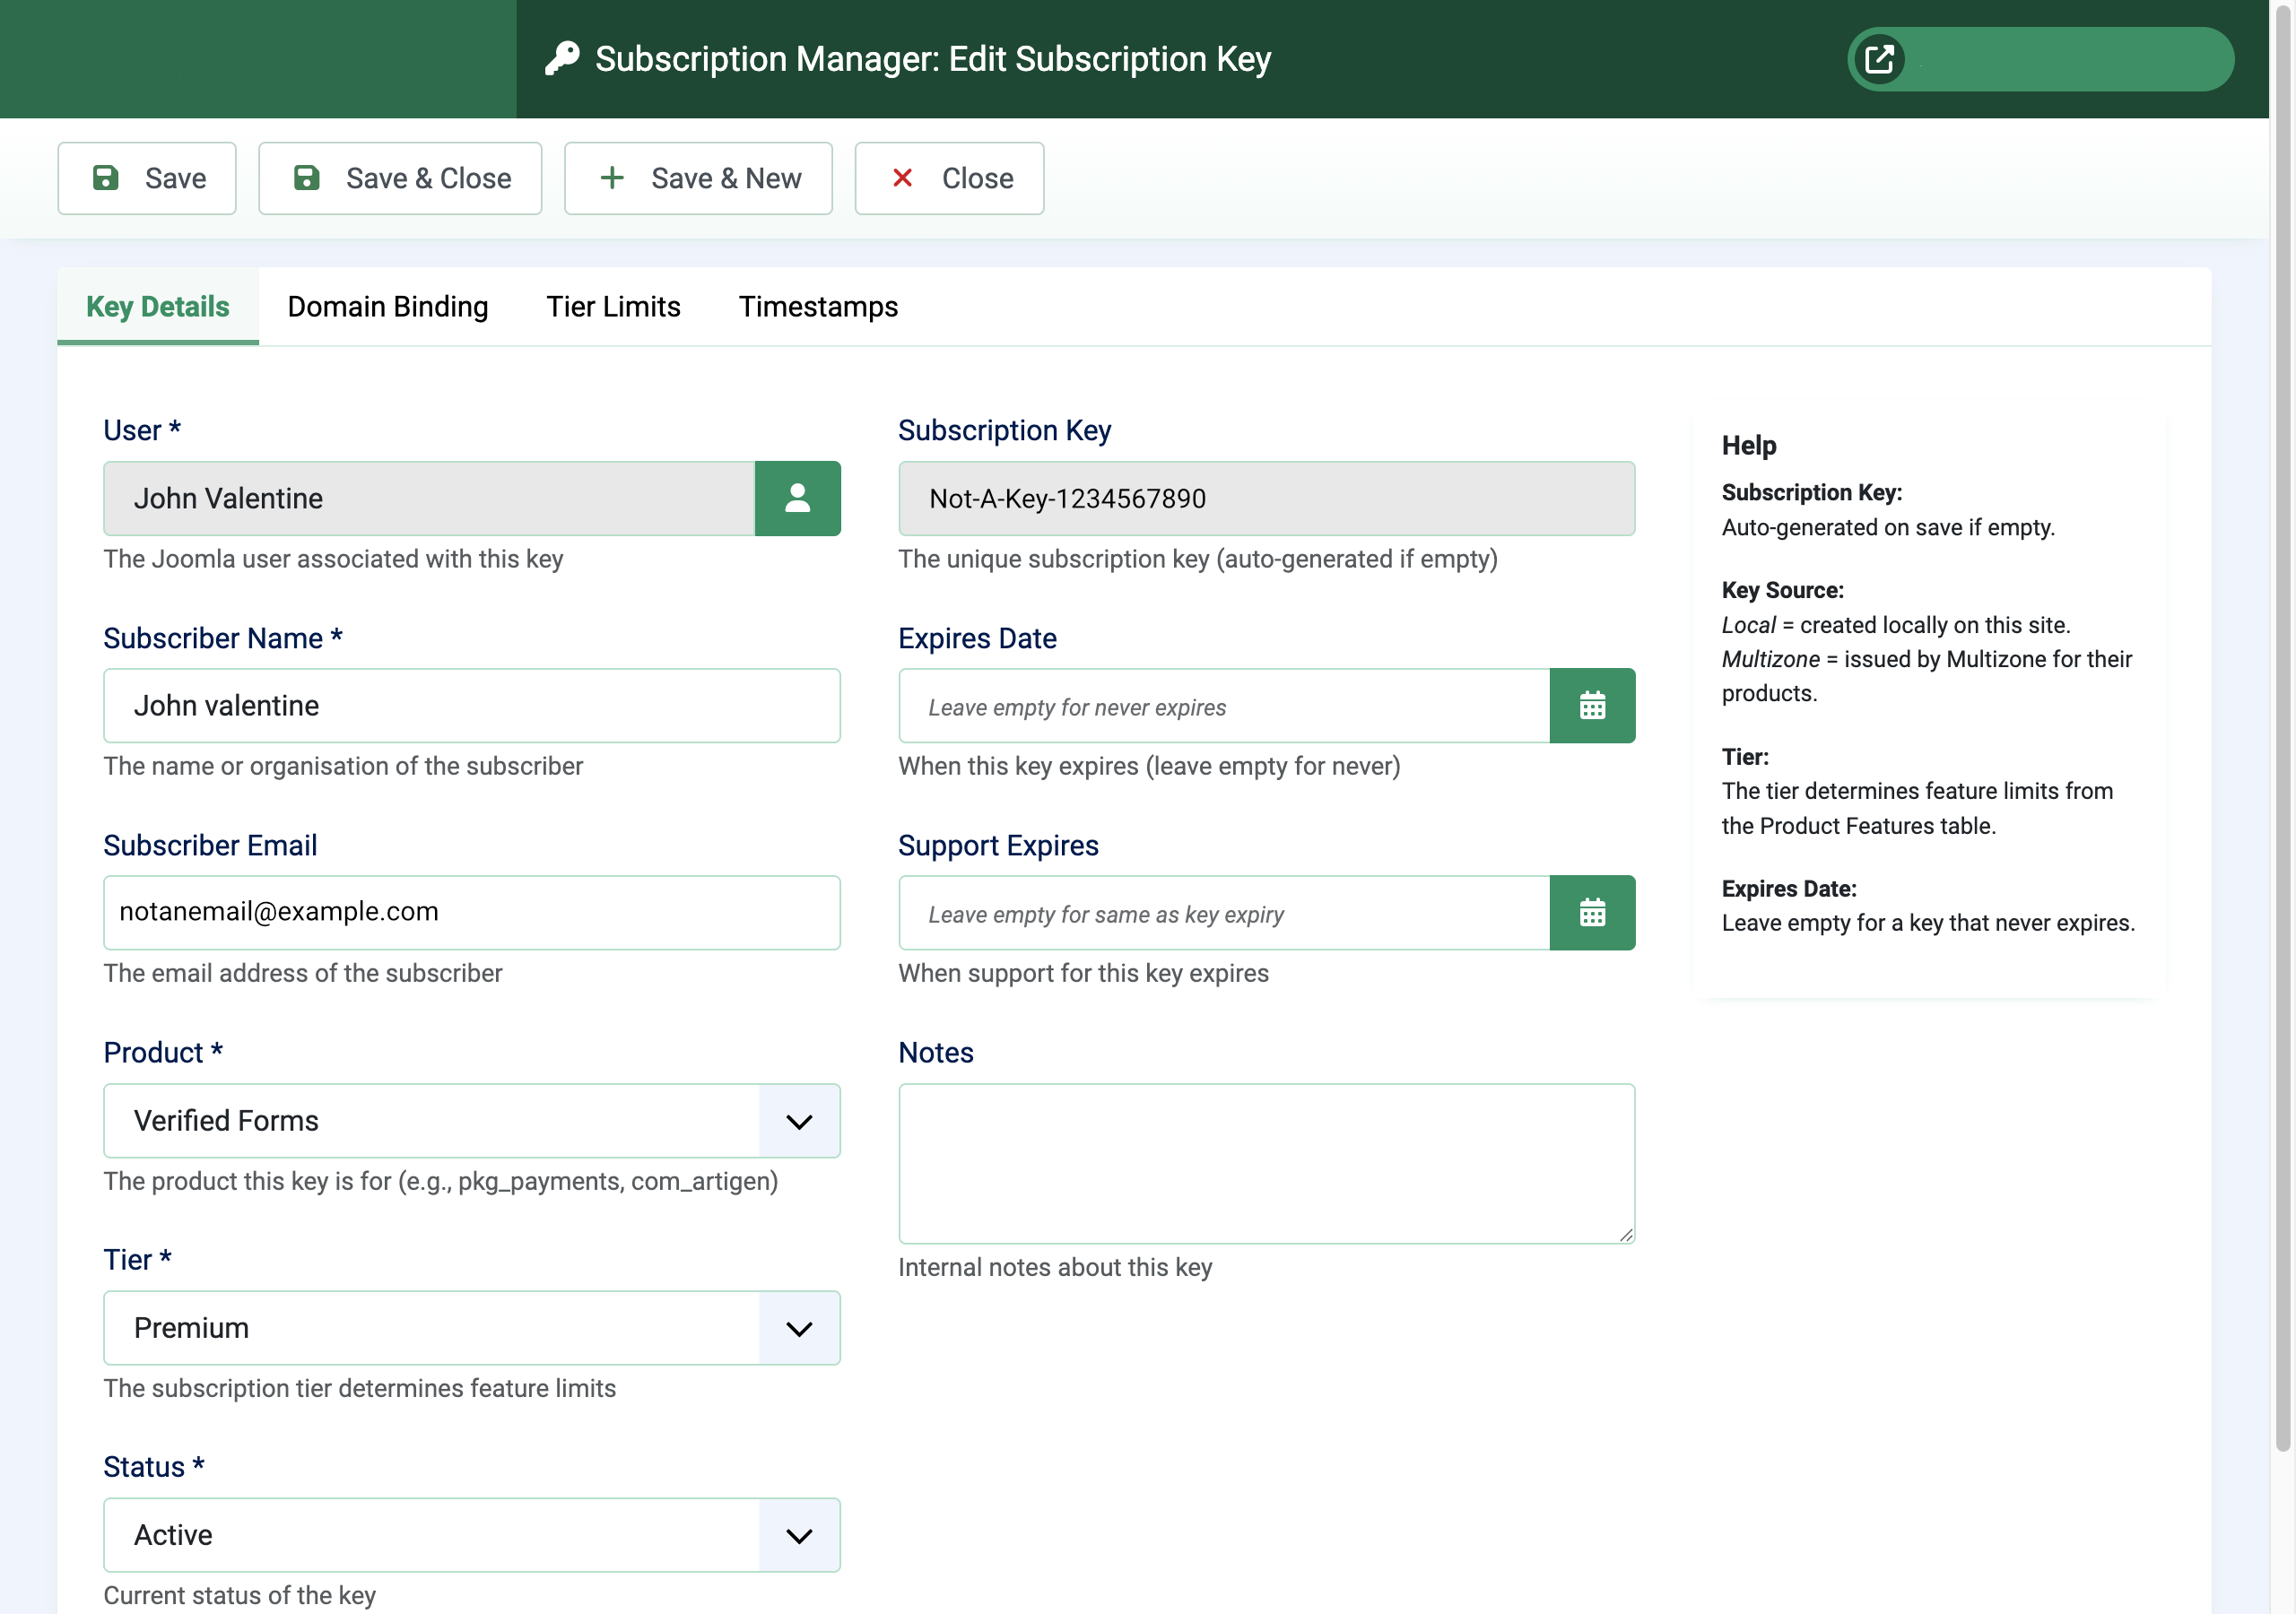2296x1614 pixels.
Task: Switch to the Tier Limits tab
Action: pyautogui.click(x=613, y=306)
